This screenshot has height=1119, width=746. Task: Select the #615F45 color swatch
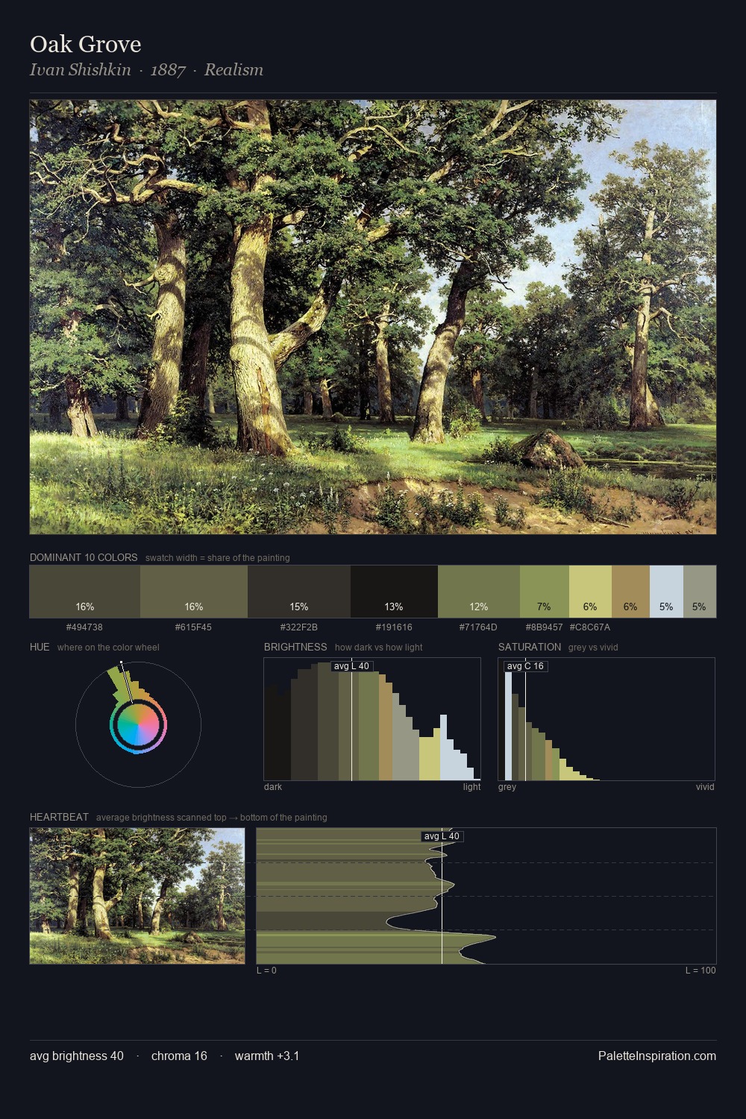tap(194, 592)
